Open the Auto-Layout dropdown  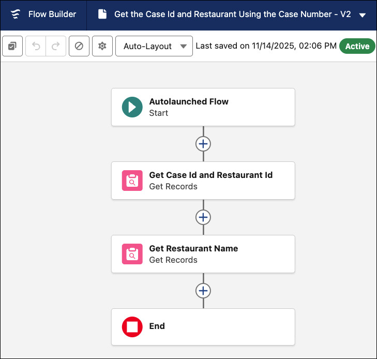[154, 46]
